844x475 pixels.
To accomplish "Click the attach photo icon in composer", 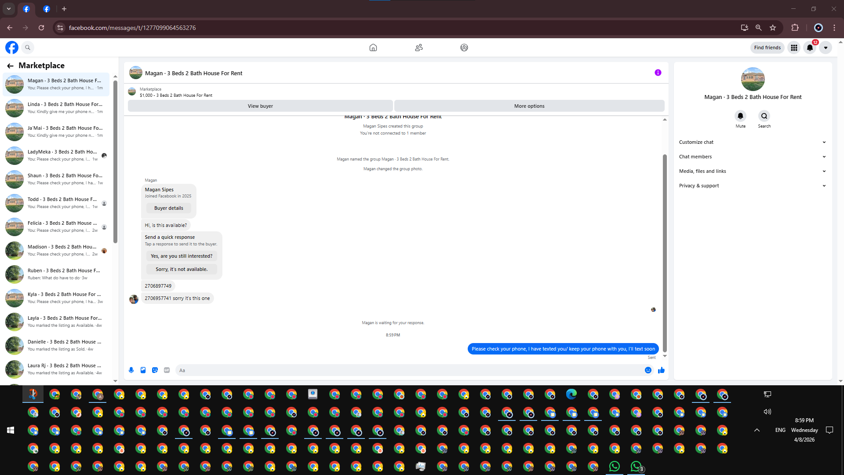I will point(143,370).
